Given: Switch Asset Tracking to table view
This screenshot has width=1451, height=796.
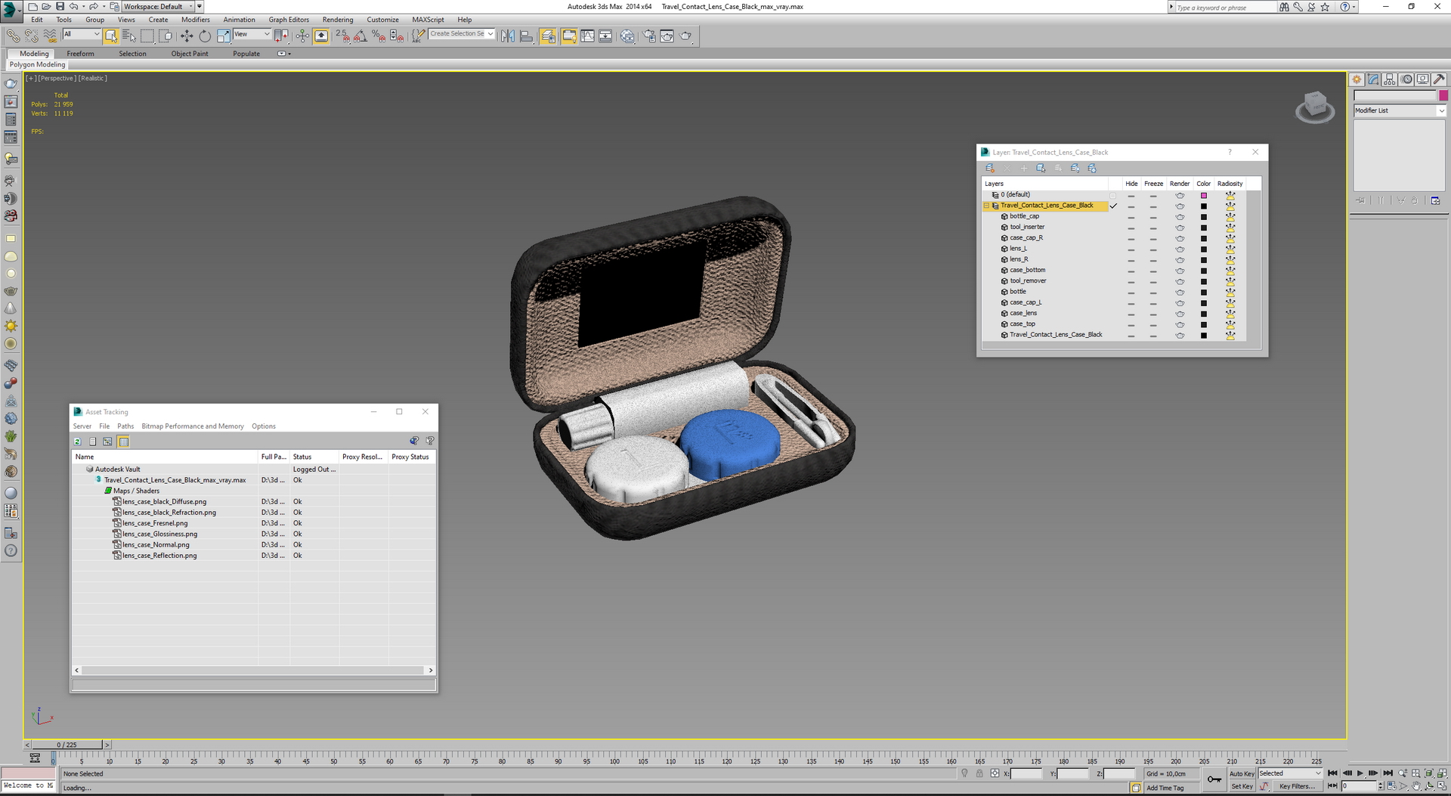Looking at the screenshot, I should 124,441.
